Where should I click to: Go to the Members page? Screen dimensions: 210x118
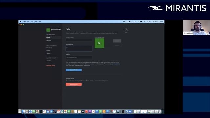pos(49,48)
